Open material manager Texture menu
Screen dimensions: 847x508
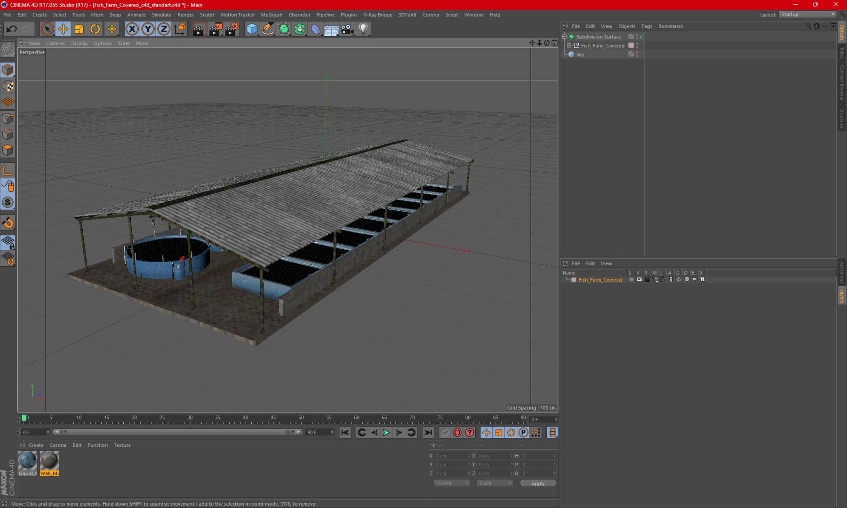pos(122,445)
